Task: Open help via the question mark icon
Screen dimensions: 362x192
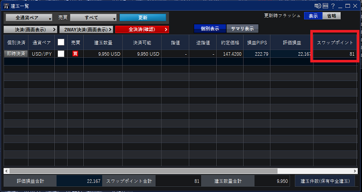Action: (x=333, y=6)
